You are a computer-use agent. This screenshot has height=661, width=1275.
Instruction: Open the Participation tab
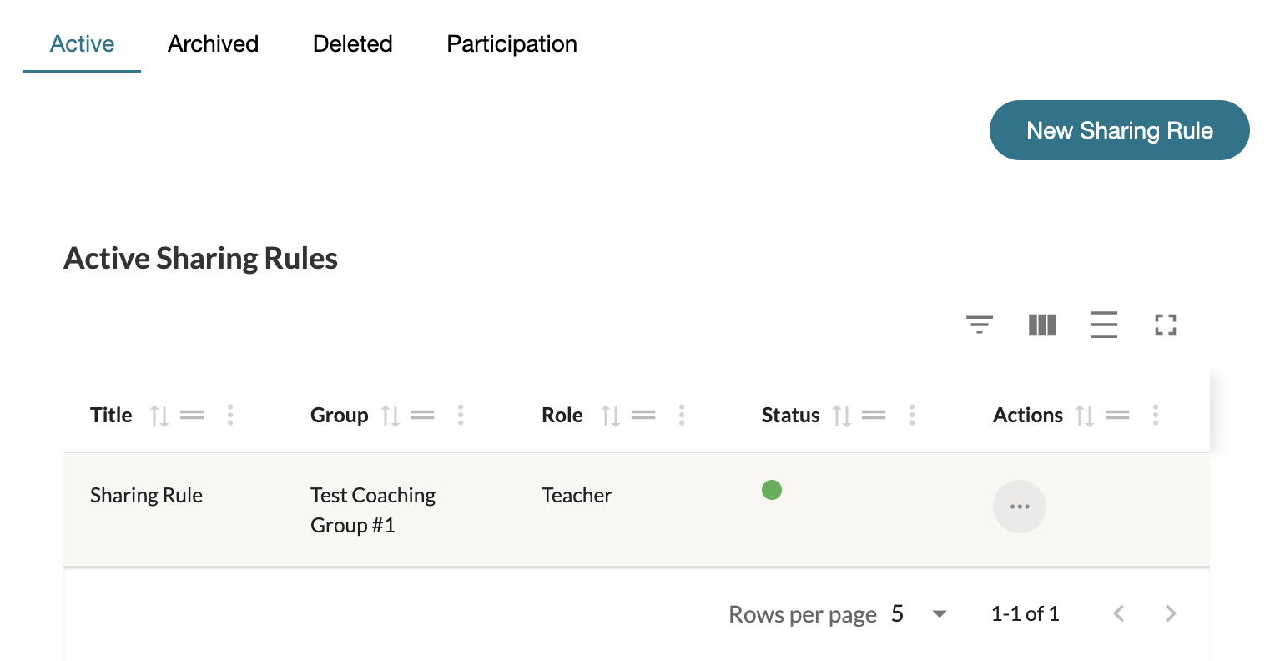[x=512, y=44]
